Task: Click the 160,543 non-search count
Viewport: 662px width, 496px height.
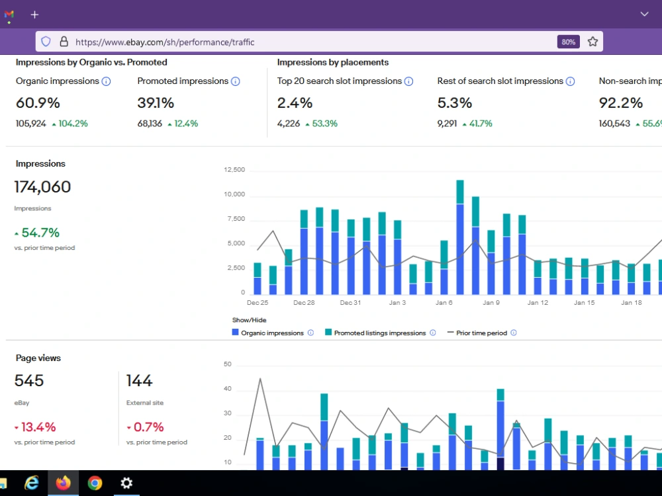Action: point(614,124)
